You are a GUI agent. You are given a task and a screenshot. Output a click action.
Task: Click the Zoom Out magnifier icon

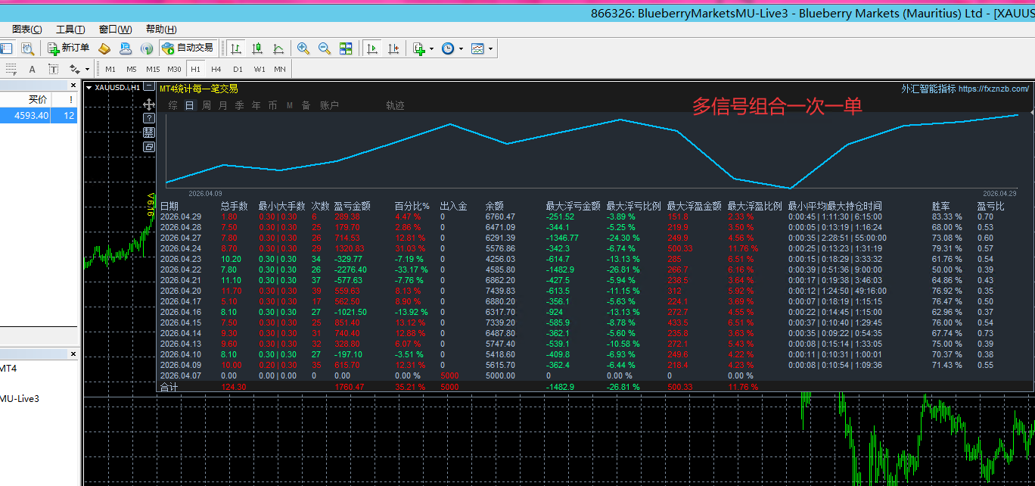click(x=325, y=48)
